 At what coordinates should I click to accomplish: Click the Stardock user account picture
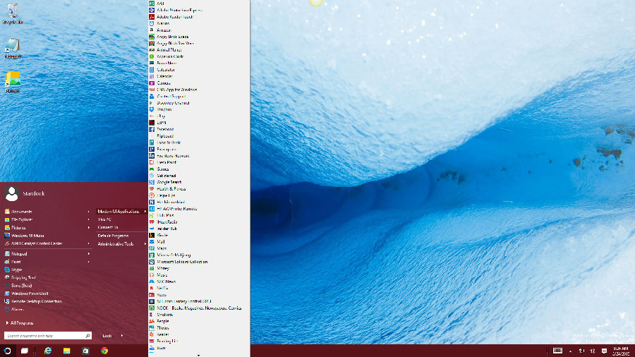click(x=11, y=194)
